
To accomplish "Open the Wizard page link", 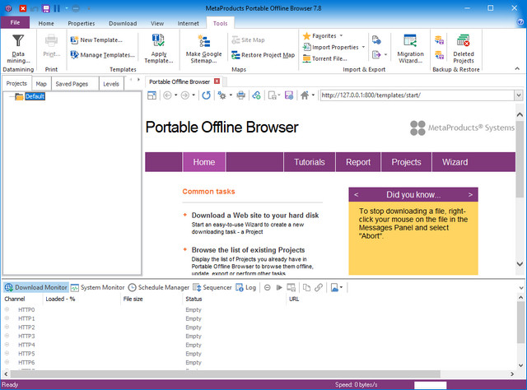I will pyautogui.click(x=455, y=162).
